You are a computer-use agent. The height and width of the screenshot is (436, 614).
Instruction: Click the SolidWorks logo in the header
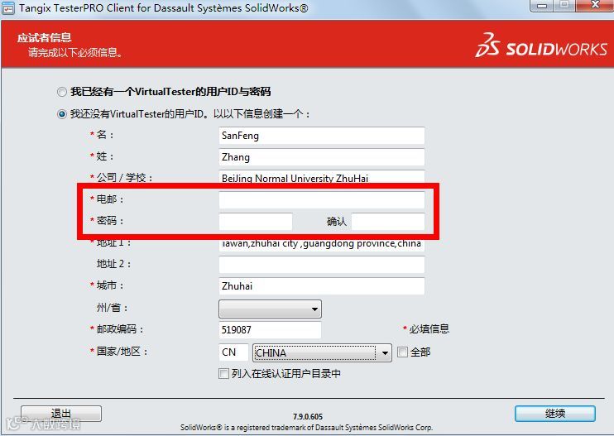(x=541, y=46)
